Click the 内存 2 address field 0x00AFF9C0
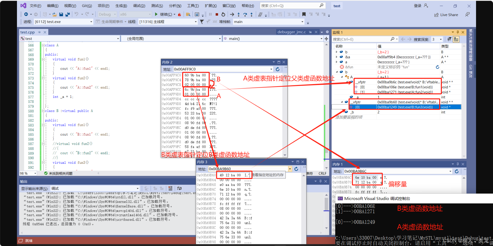493x246 pixels. [223, 69]
